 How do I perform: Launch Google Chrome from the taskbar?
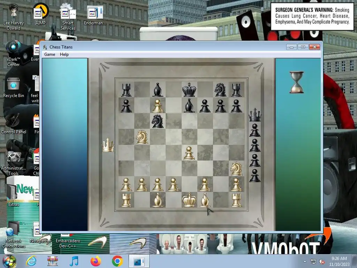(117, 261)
